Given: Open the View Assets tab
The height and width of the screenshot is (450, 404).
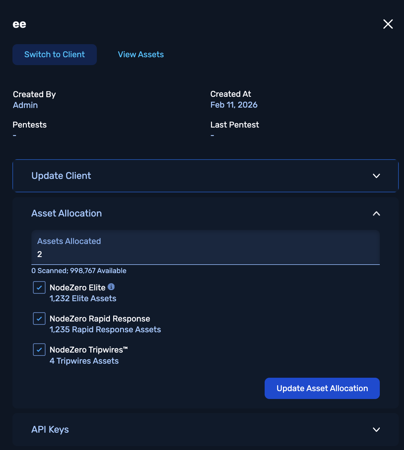Looking at the screenshot, I should (x=141, y=54).
